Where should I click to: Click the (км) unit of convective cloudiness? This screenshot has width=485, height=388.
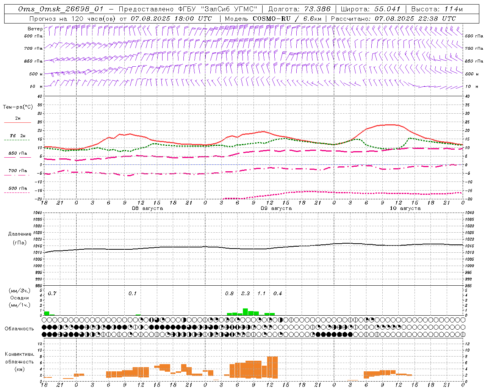(x=19, y=369)
